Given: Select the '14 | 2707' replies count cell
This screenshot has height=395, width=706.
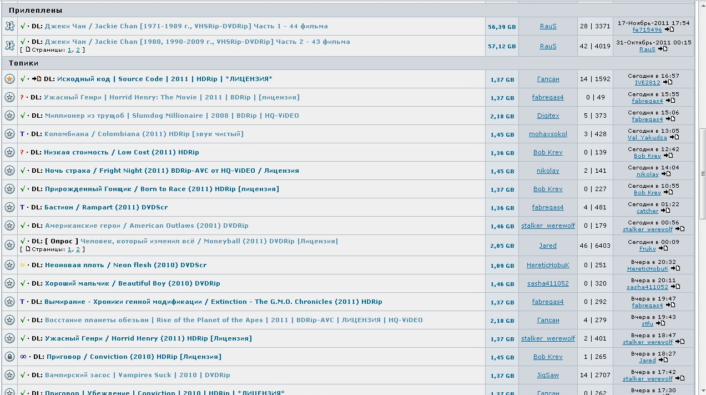Looking at the screenshot, I should (x=594, y=375).
